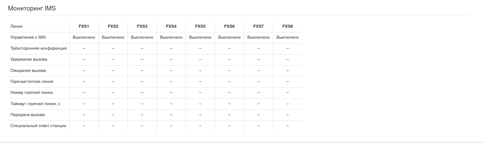Click the FXS5 column header
This screenshot has width=484, height=143.
tap(200, 26)
